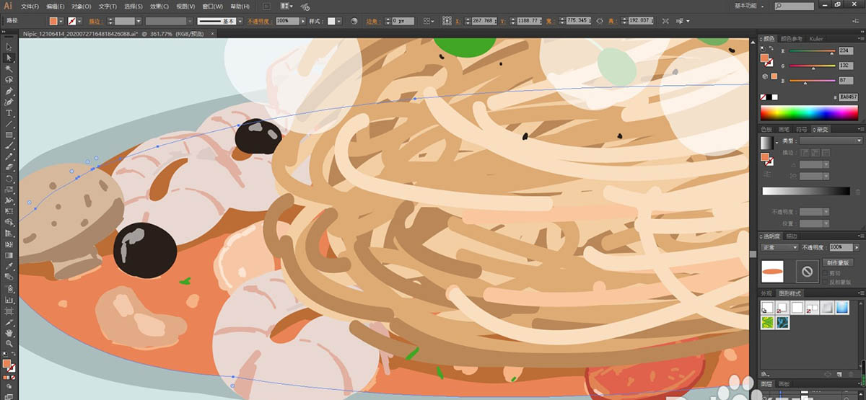The image size is (866, 400).
Task: Select the Rectangle tool
Action: [x=9, y=135]
